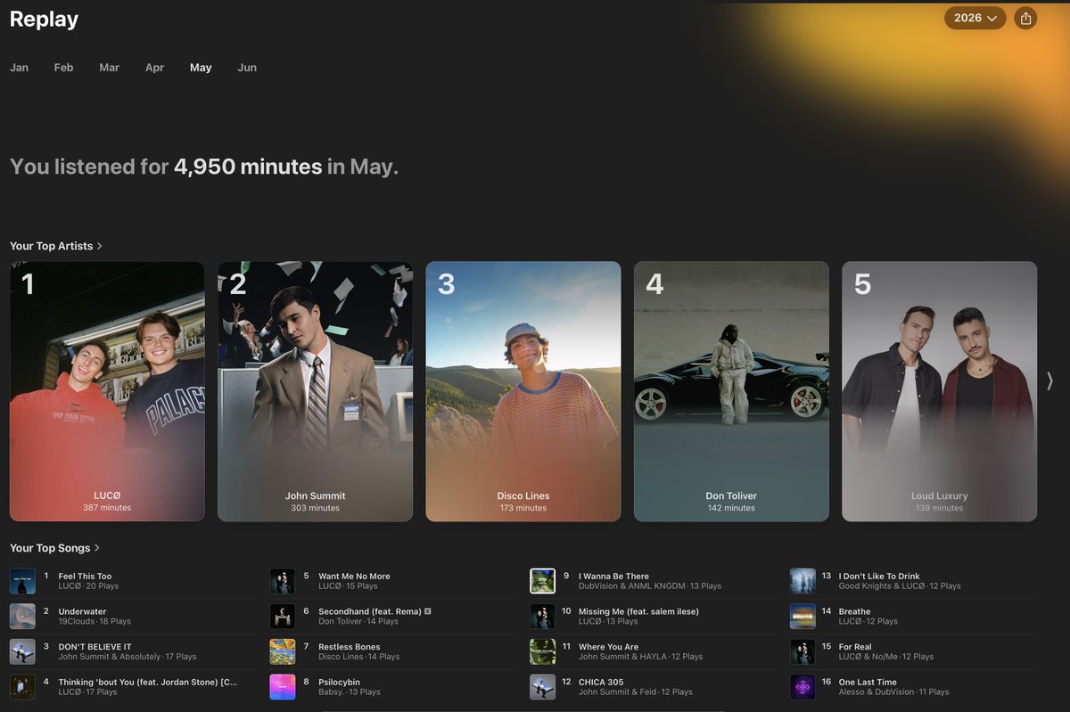Viewport: 1070px width, 712px height.
Task: Click the DubVision & ANML KNGDM plays text
Action: click(x=650, y=586)
